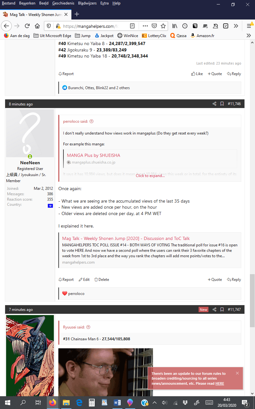The height and width of the screenshot is (409, 255).
Task: Save page to Pocket
Action: [154, 26]
